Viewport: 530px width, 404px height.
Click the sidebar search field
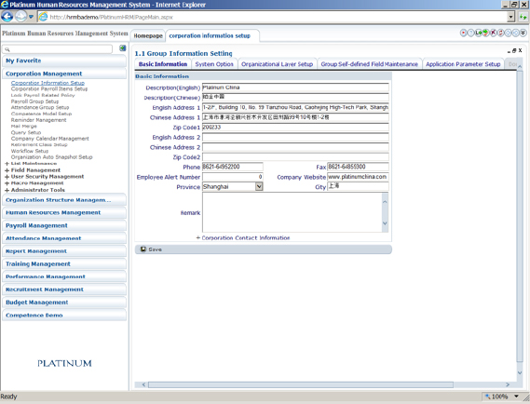[58, 49]
